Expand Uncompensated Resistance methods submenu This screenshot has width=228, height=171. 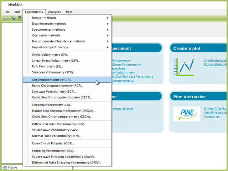pos(67,41)
